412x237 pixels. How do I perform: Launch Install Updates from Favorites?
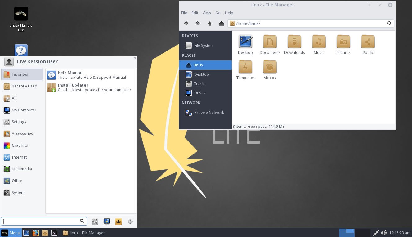tap(91, 87)
